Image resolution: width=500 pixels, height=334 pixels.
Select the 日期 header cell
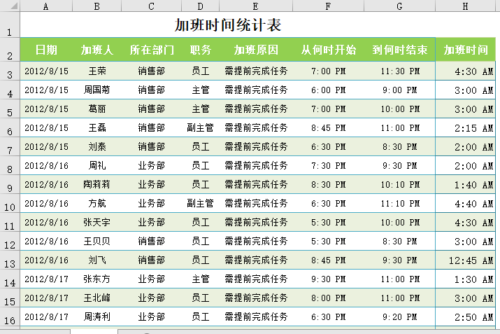46,50
